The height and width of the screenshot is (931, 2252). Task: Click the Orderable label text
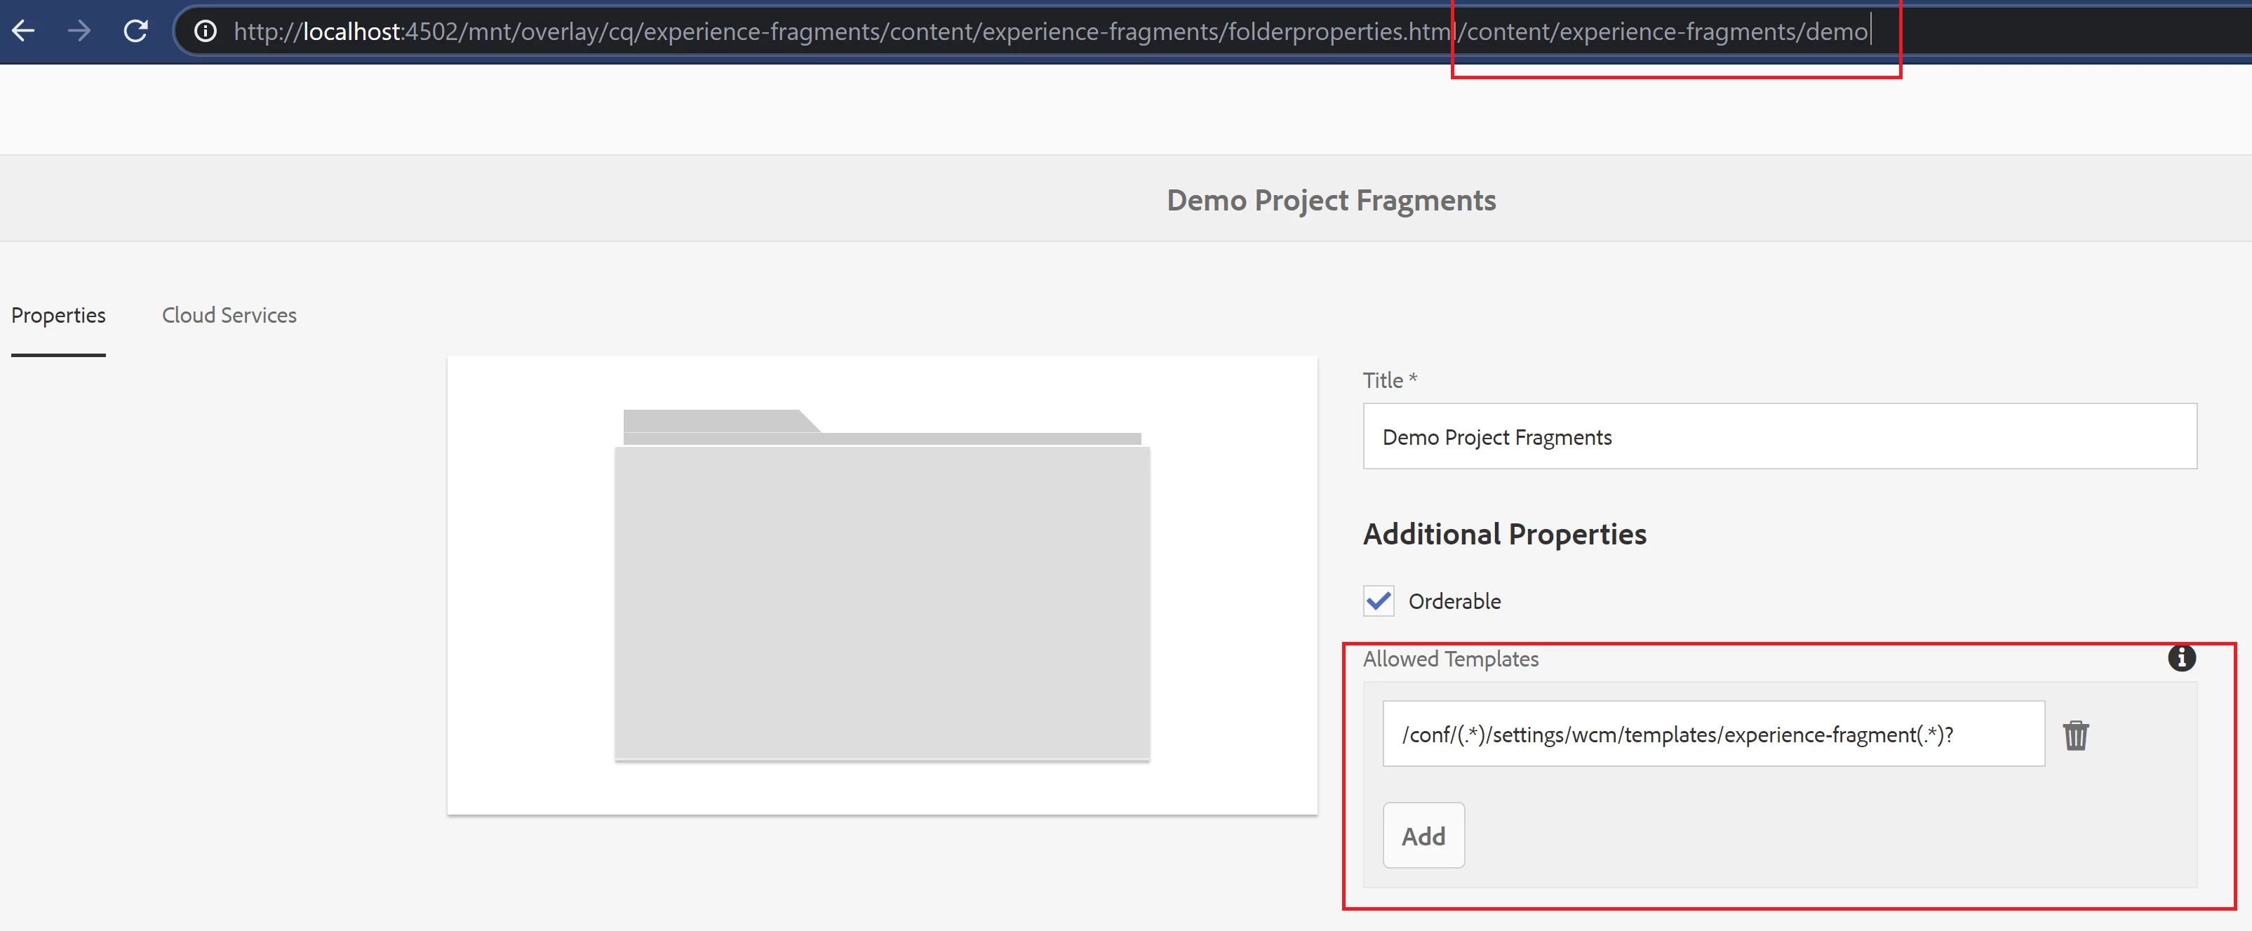tap(1454, 601)
